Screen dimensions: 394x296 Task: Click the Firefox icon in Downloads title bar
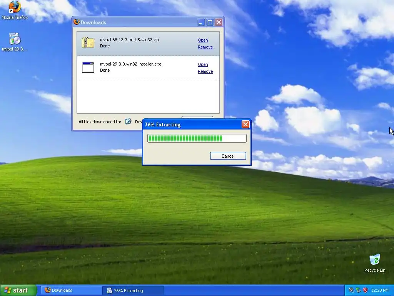tap(77, 22)
